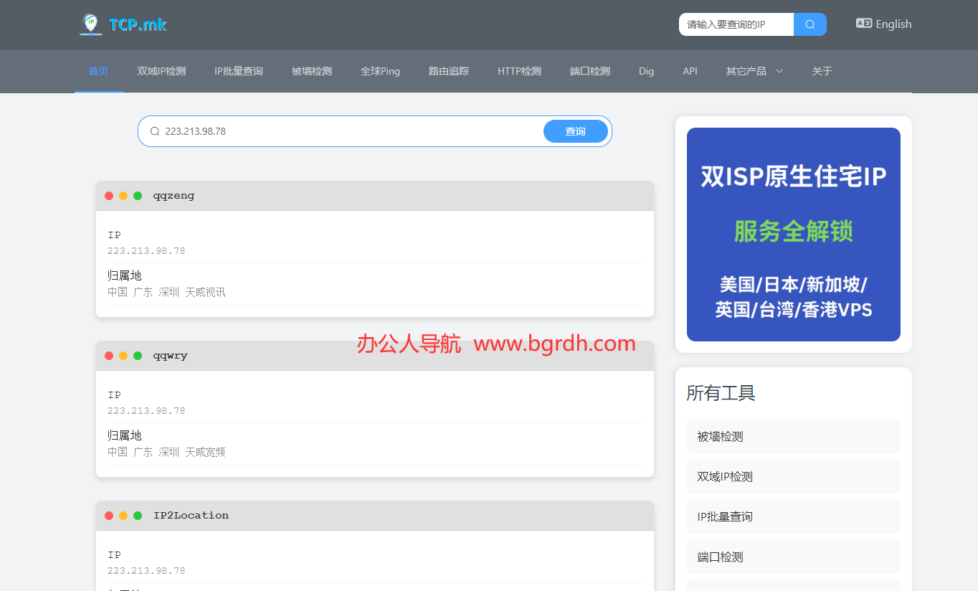
Task: Click yellow dot on qqwry card
Action: (x=123, y=356)
